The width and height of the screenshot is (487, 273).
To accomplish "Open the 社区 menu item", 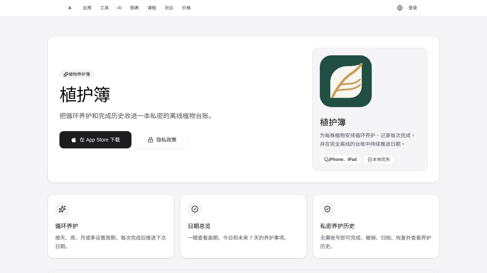I will click(x=169, y=8).
